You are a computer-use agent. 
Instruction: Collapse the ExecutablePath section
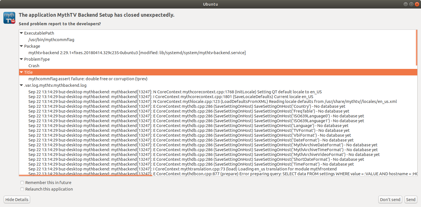(21, 33)
